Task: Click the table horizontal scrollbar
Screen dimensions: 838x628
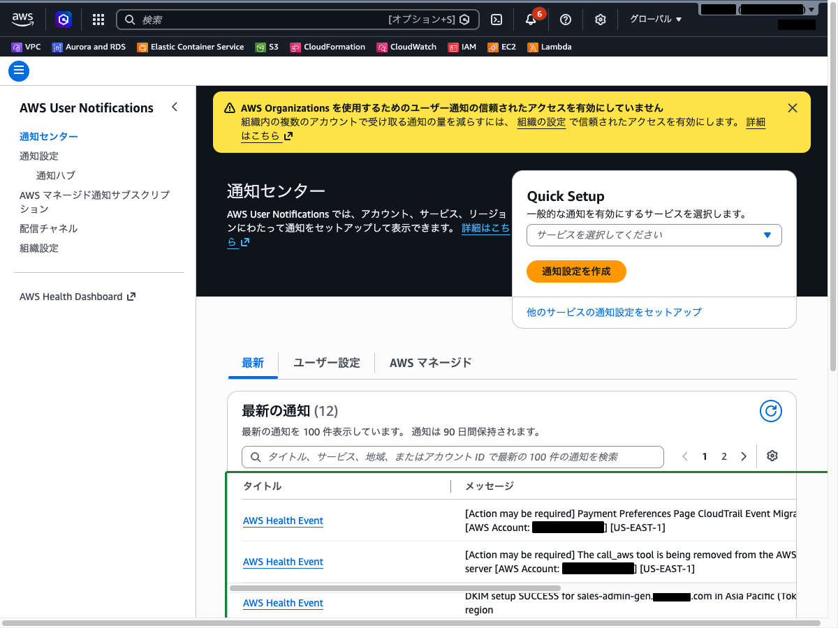Action: 395,588
